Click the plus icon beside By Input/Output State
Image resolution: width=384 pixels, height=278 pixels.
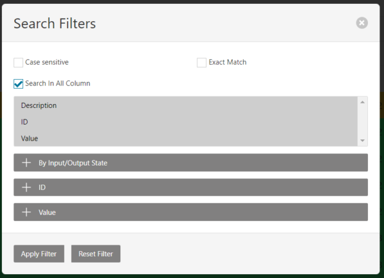tap(26, 163)
